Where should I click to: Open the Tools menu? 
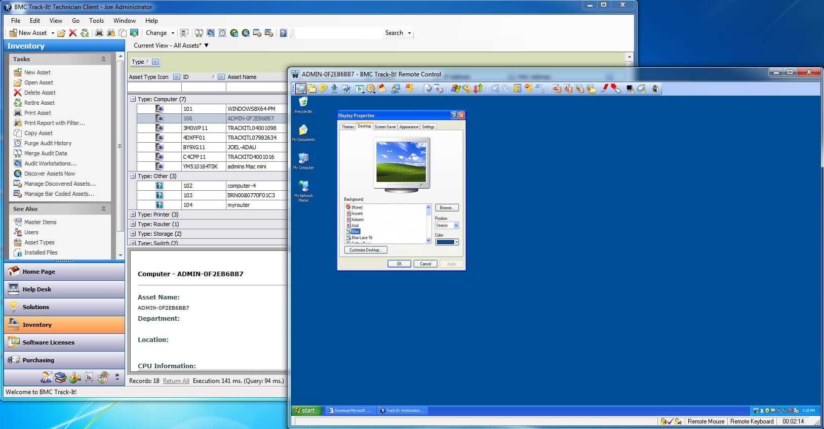(x=96, y=21)
